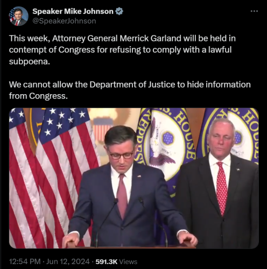This screenshot has width=267, height=269.
Task: Click the blue verified badge
Action: tap(119, 11)
